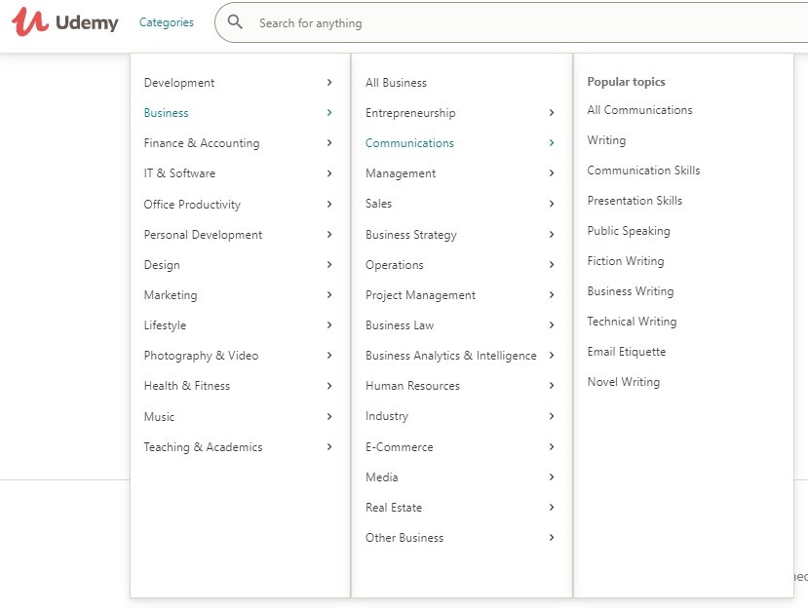Image resolution: width=808 pixels, height=609 pixels.
Task: Go to All Business
Action: [397, 83]
